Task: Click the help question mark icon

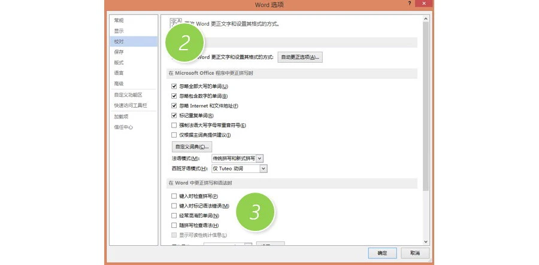Action: point(410,4)
